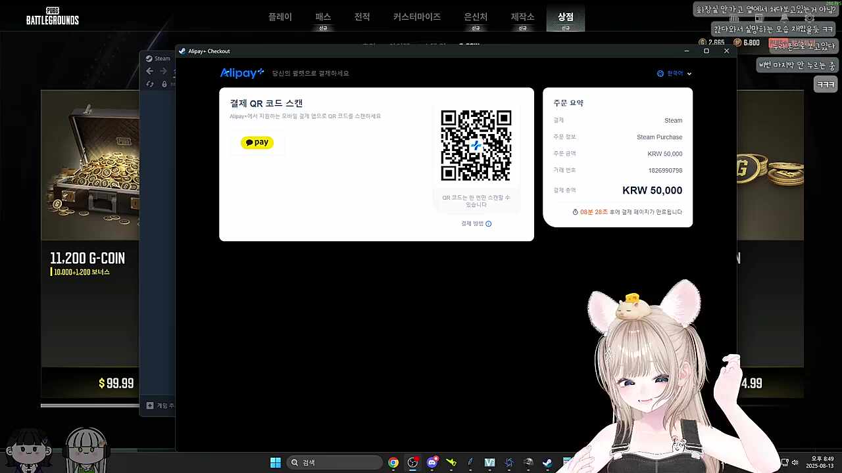Click the Steam window padlock icon

point(164,84)
